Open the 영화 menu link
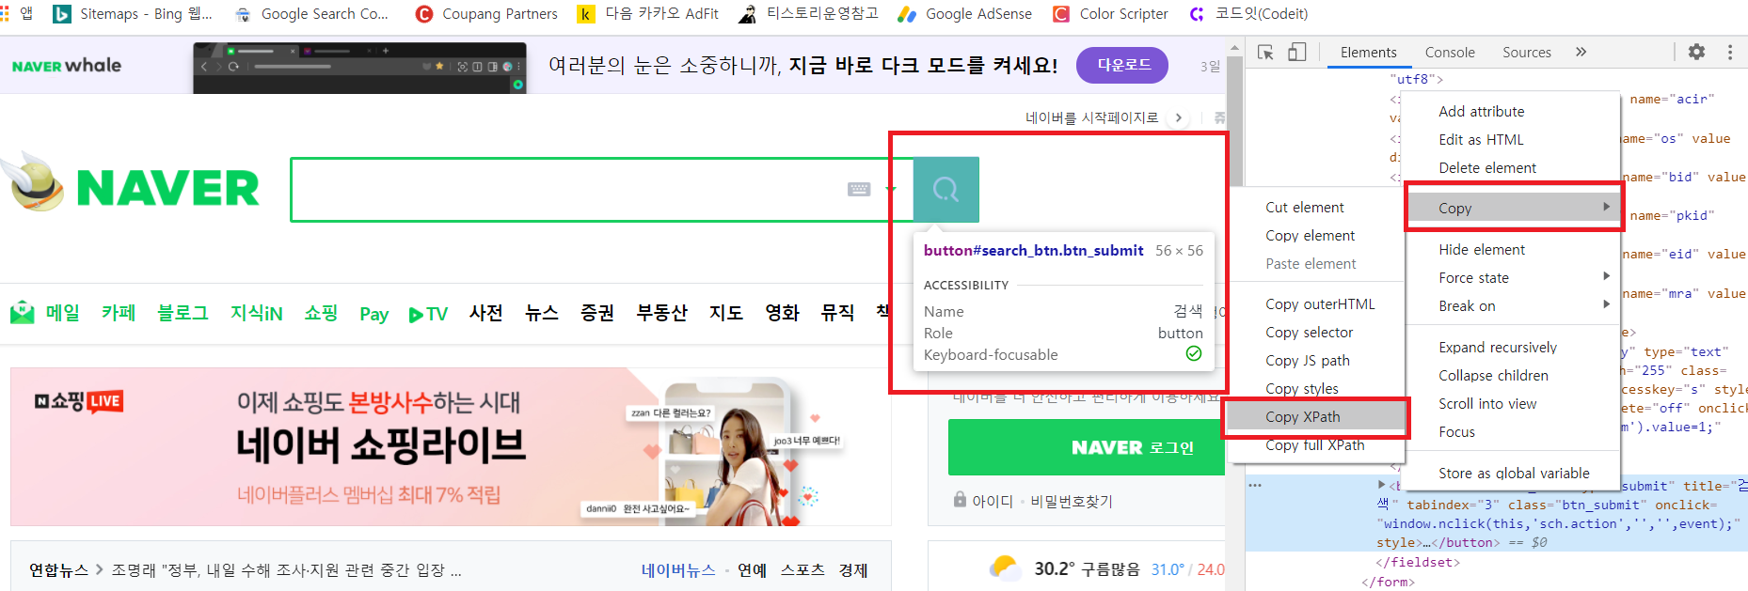 [x=782, y=313]
